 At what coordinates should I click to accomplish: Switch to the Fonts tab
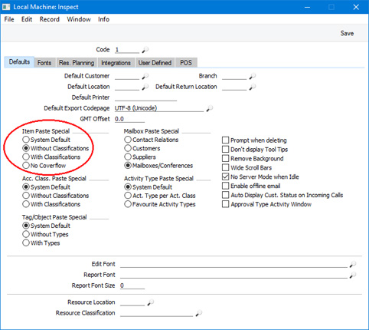(44, 63)
